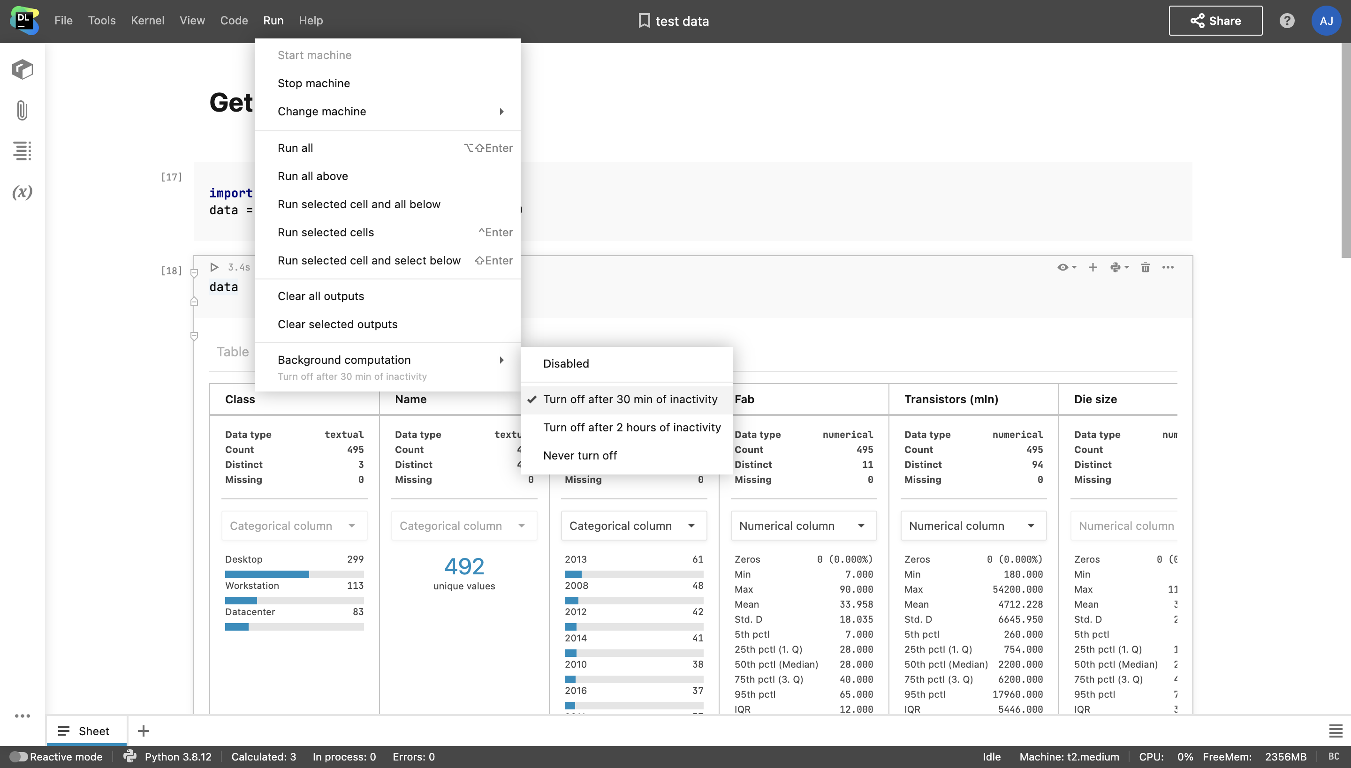This screenshot has height=768, width=1351.
Task: Click the vertical scrollbar on the right
Action: point(1346,151)
